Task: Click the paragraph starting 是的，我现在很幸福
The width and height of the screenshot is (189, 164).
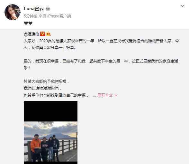Action: pos(101,64)
